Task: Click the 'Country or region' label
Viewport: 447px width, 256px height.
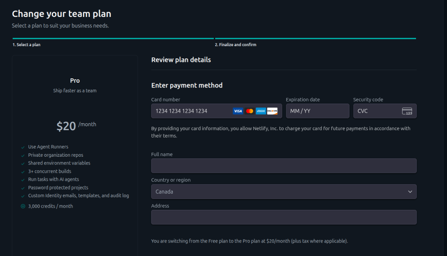Action: [171, 180]
